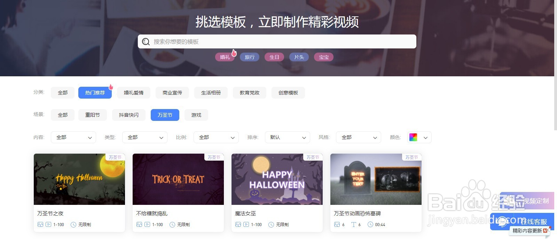The width and height of the screenshot is (557, 239).
Task: Select the 片头 quick search tag
Action: click(x=299, y=57)
